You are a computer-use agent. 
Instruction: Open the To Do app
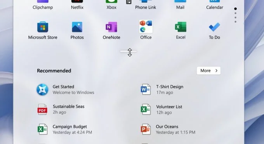[214, 27]
